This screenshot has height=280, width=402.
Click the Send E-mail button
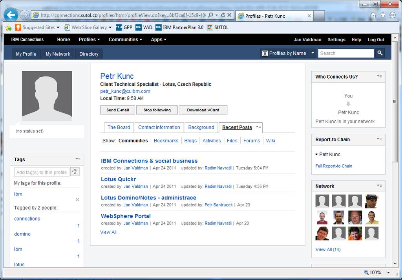pyautogui.click(x=118, y=110)
